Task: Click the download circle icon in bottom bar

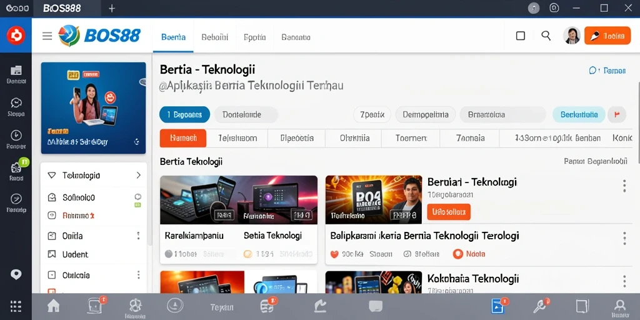Action: [175, 305]
